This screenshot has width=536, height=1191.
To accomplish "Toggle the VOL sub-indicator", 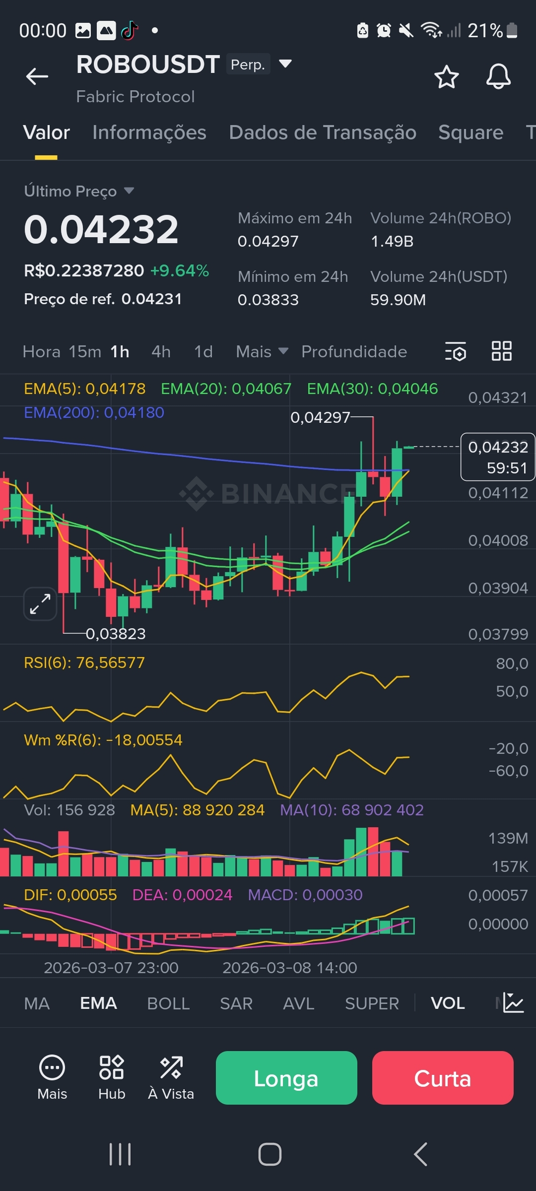I will pyautogui.click(x=448, y=1003).
